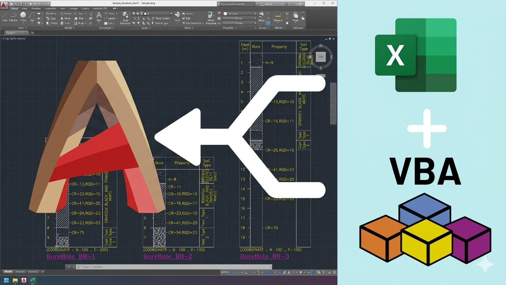Switch to the Annotate ribbon tab
The width and height of the screenshot is (506, 285).
tap(36, 9)
